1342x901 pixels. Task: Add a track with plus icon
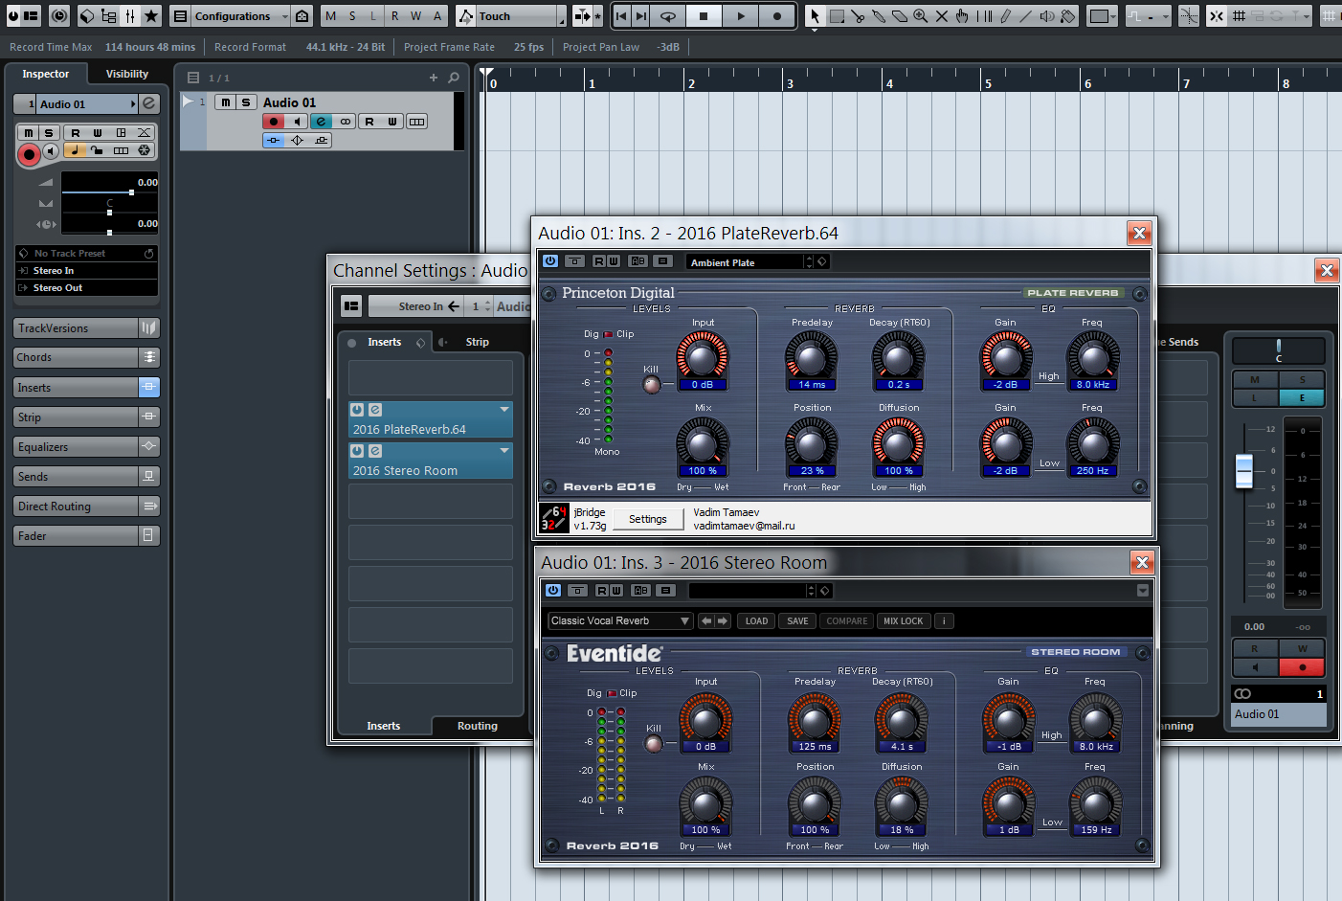[434, 78]
